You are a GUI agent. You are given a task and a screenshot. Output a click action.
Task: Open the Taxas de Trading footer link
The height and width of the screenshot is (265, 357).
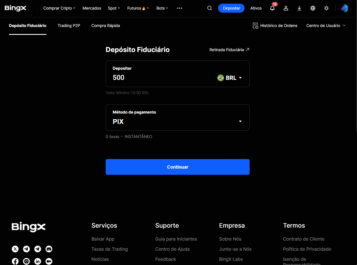110,249
